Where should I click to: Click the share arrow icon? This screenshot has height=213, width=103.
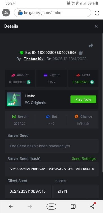(x=91, y=46)
